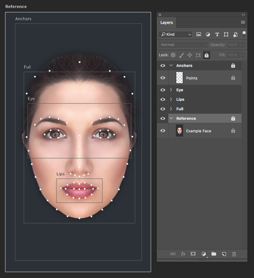The height and width of the screenshot is (278, 254).
Task: Click the delete layer trash icon
Action: click(x=234, y=254)
